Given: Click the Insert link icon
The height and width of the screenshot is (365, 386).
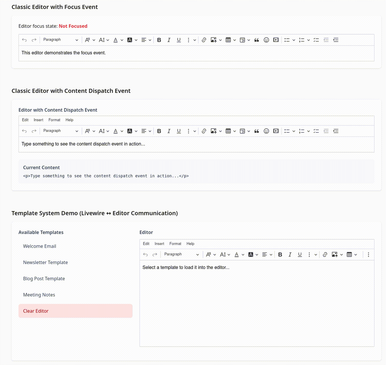Looking at the screenshot, I should (204, 40).
